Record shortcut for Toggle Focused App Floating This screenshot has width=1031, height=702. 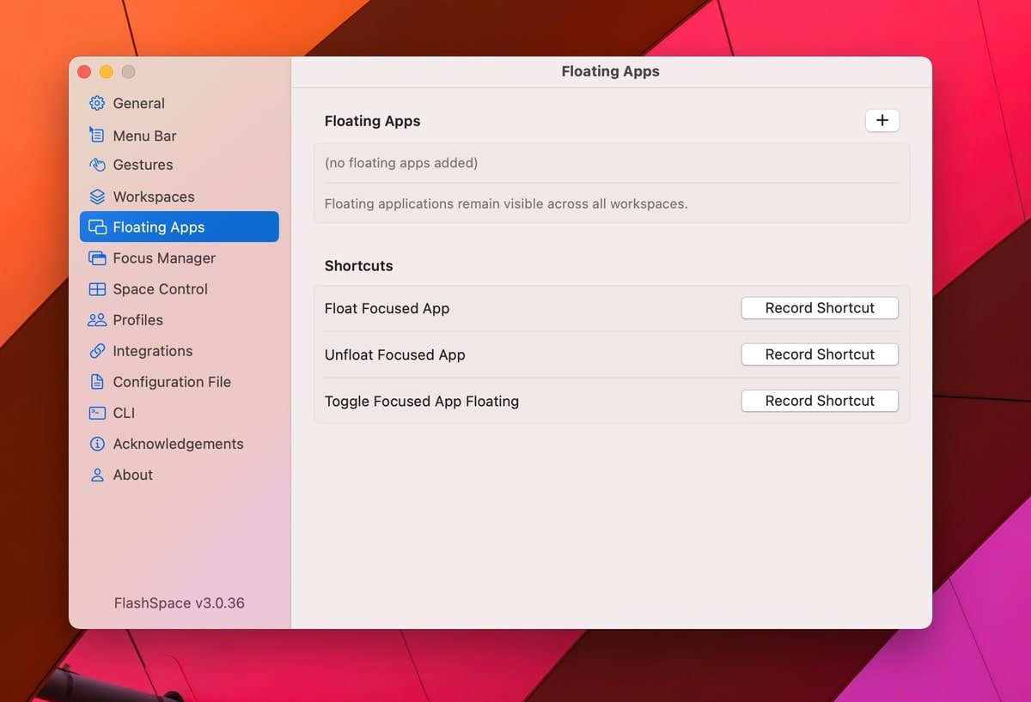pyautogui.click(x=820, y=401)
